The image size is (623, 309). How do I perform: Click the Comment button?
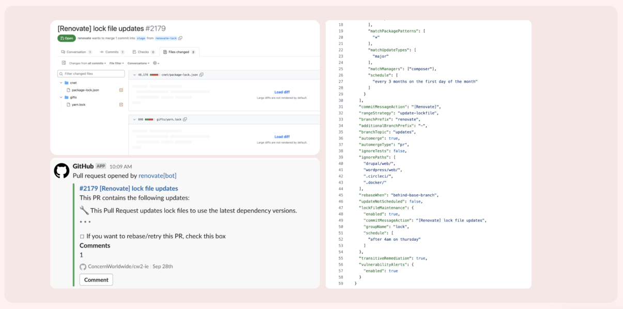point(96,280)
